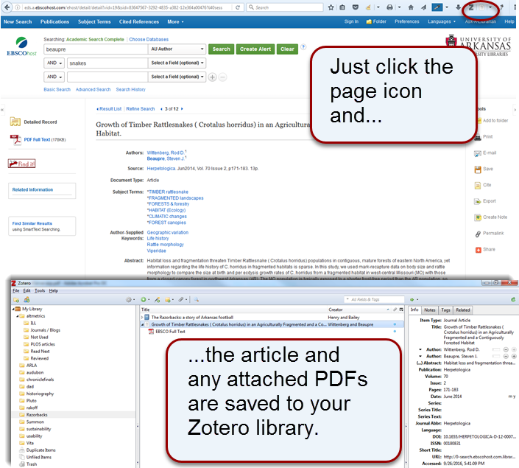Collapse the My Library tree in Zotero
Viewport: 519px width, 468px height.
(x=13, y=309)
